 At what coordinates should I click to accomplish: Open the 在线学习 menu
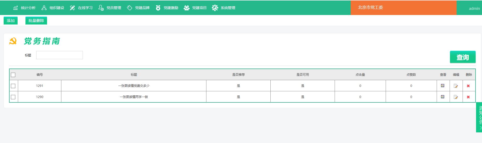tap(81, 8)
